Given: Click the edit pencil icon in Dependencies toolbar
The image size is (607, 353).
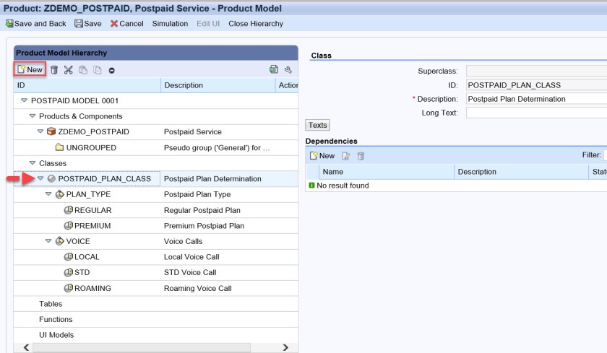Looking at the screenshot, I should [x=346, y=156].
